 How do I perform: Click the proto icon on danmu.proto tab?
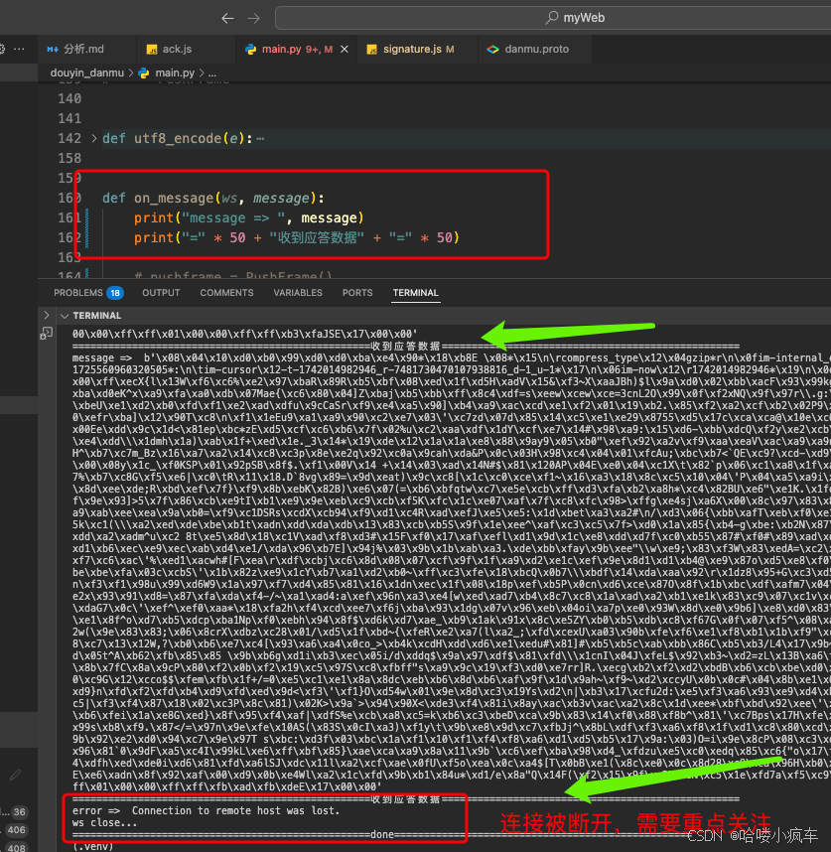(x=492, y=49)
